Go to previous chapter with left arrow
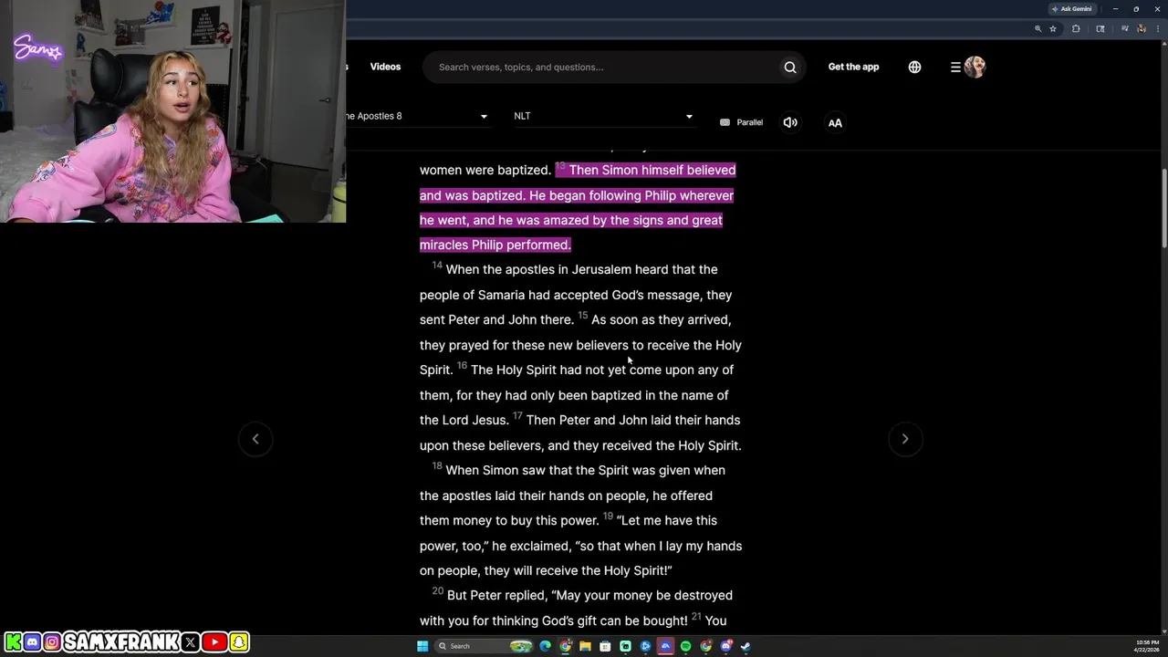1168x657 pixels. click(x=255, y=439)
